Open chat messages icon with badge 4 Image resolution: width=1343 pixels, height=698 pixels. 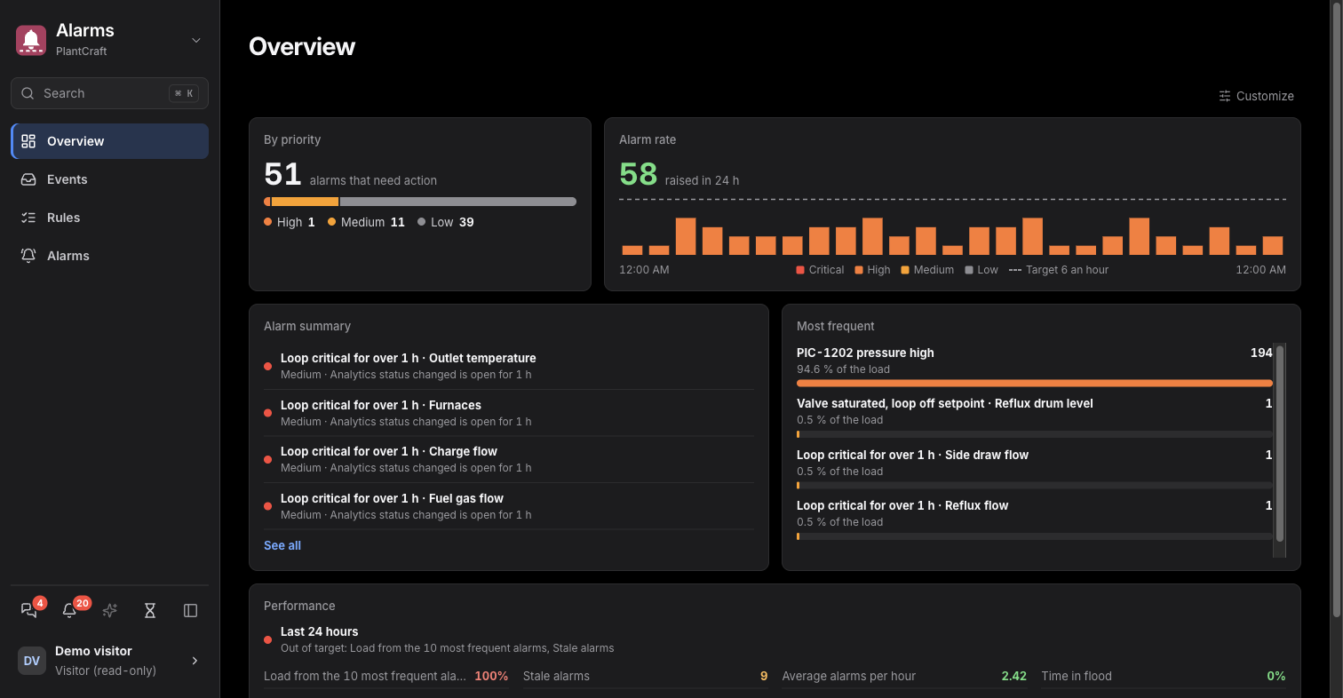pyautogui.click(x=29, y=610)
